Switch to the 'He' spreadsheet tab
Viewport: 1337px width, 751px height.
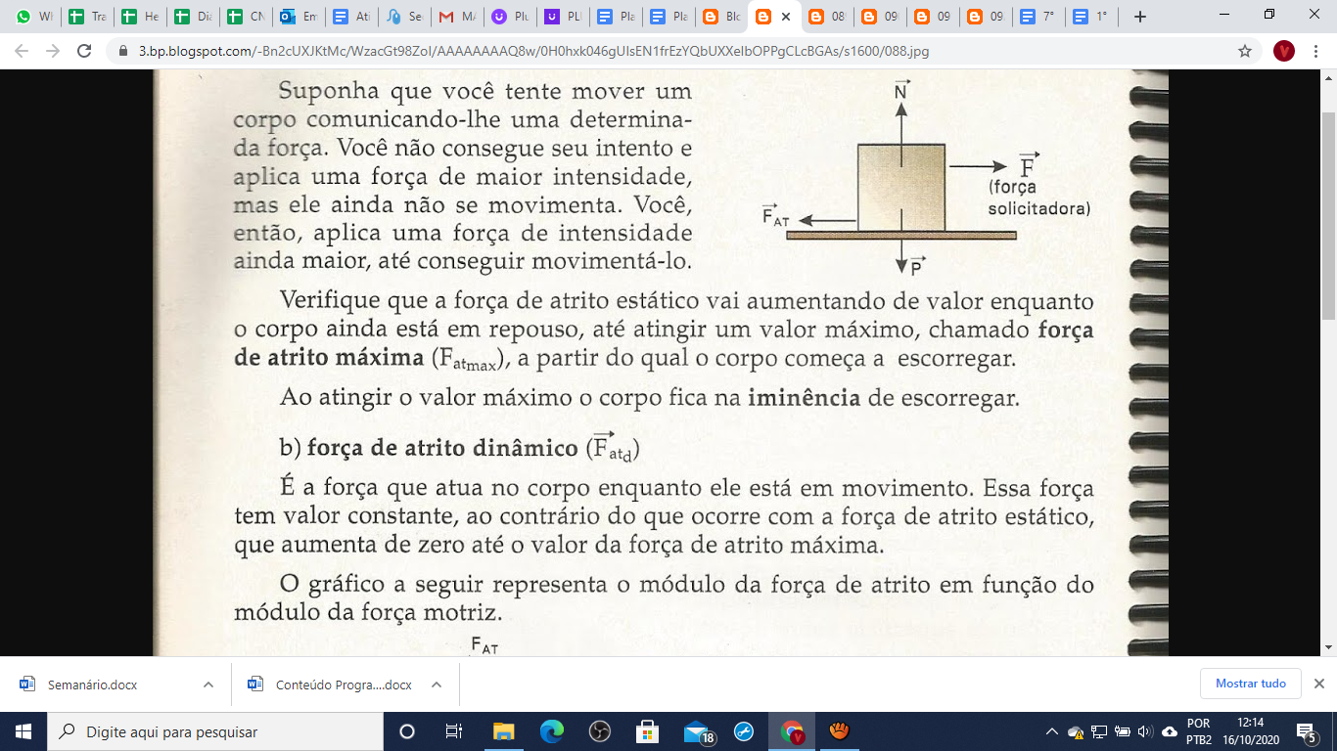[139, 17]
